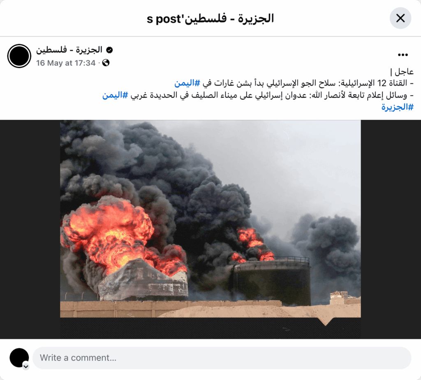Screen dimensions: 421x380
Task: Click the Channel 12 Israeli air force text line
Action: [294, 83]
